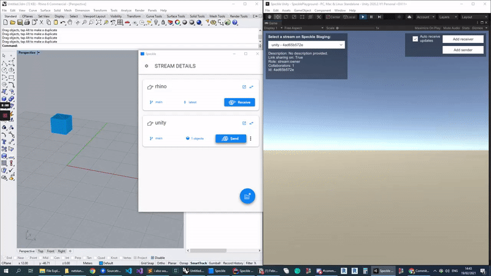Click swap arrows icon on unity stream
Screen dimensions: 491x276
click(x=251, y=123)
